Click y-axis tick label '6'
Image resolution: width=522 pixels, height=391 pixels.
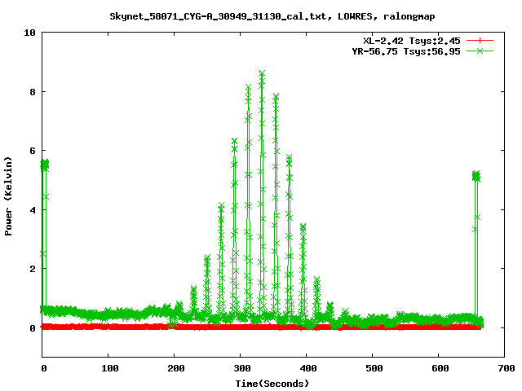tap(33, 151)
